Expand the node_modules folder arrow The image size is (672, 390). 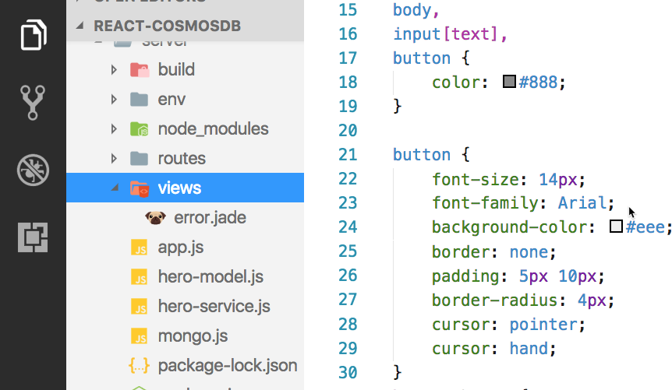point(114,129)
